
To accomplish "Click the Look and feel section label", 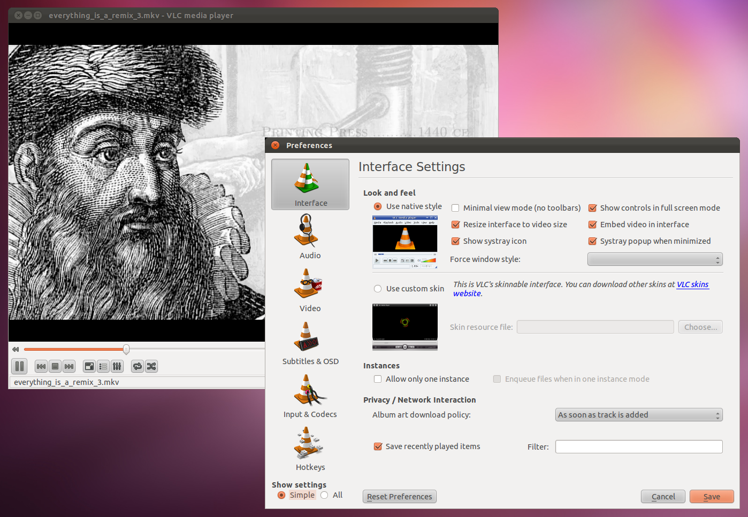I will click(x=390, y=193).
